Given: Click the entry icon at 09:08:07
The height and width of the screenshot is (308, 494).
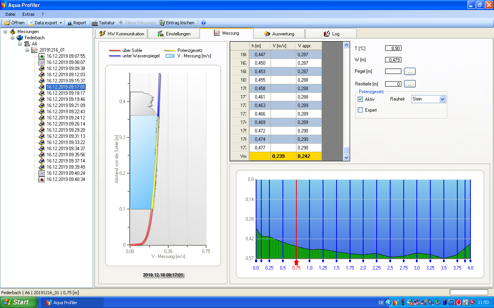Looking at the screenshot, I should tap(42, 62).
